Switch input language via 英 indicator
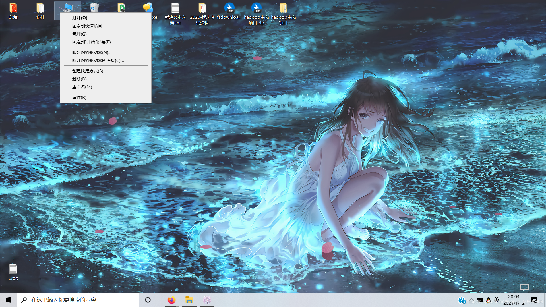This screenshot has width=546, height=307. pyautogui.click(x=497, y=300)
